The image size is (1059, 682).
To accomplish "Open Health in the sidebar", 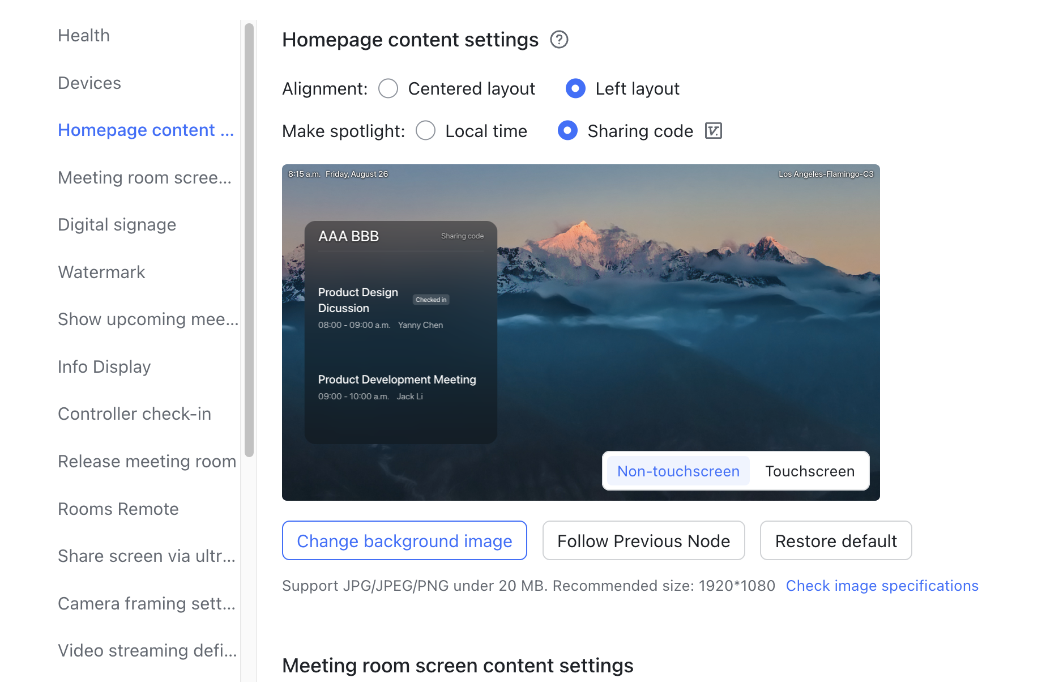I will pyautogui.click(x=84, y=36).
